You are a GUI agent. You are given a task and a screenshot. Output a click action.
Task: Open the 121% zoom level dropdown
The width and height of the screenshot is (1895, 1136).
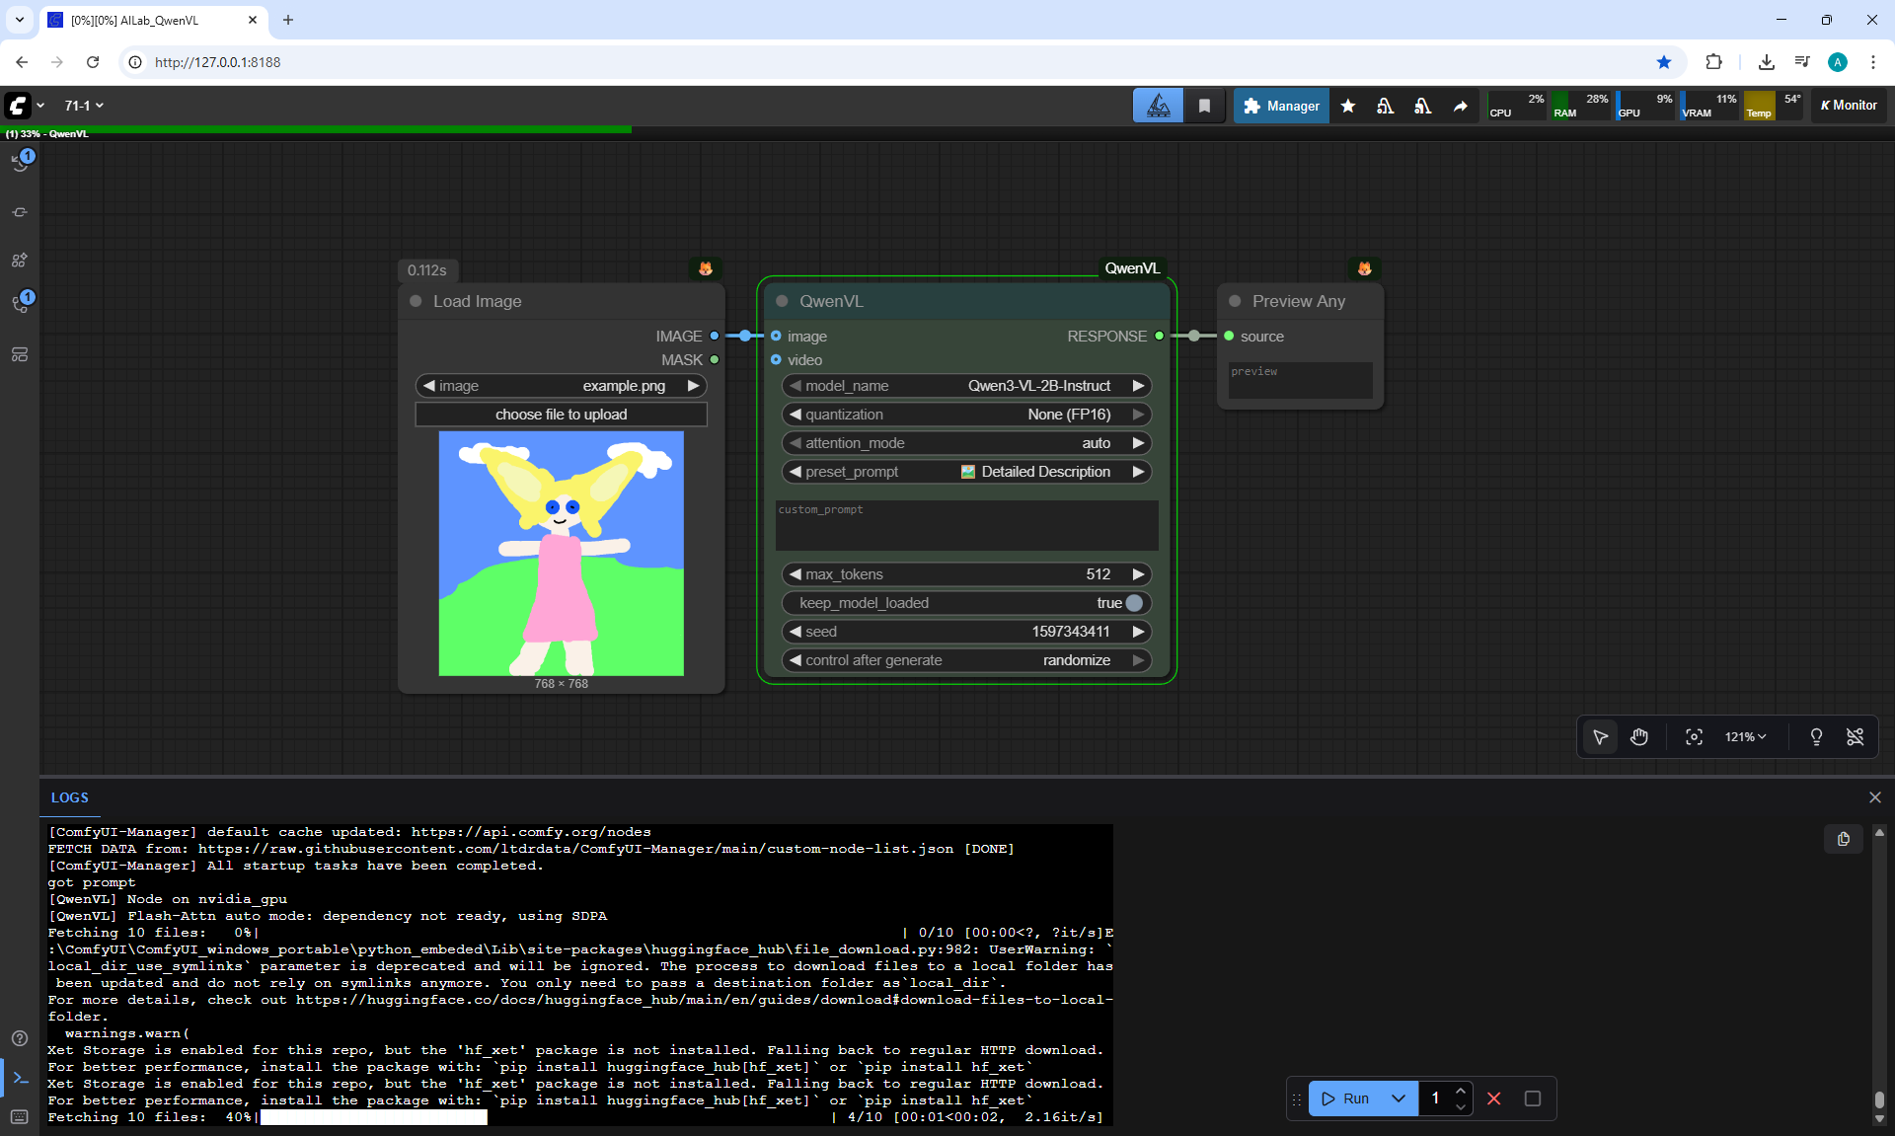pyautogui.click(x=1745, y=737)
